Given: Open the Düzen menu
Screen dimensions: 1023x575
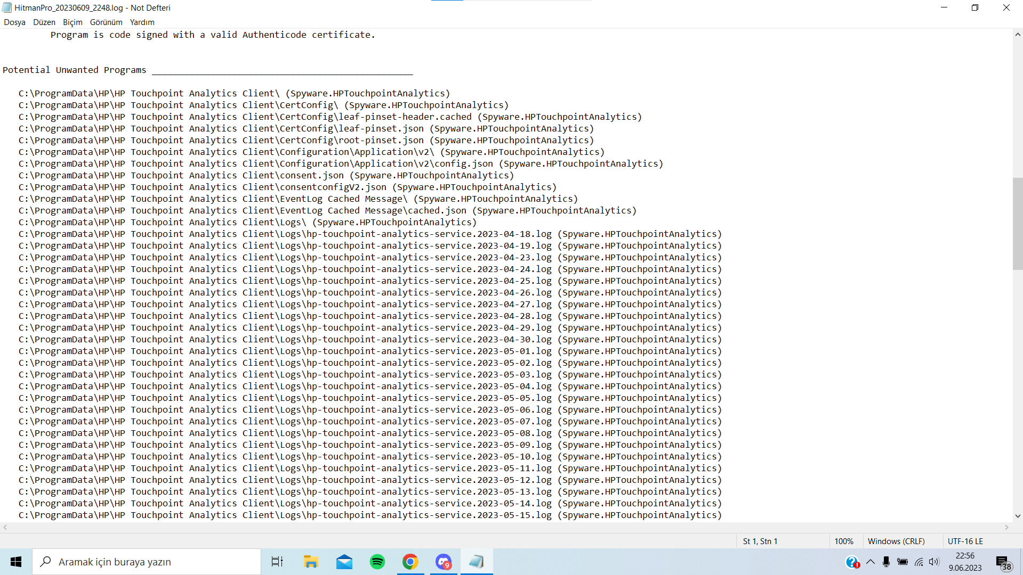Looking at the screenshot, I should [44, 22].
